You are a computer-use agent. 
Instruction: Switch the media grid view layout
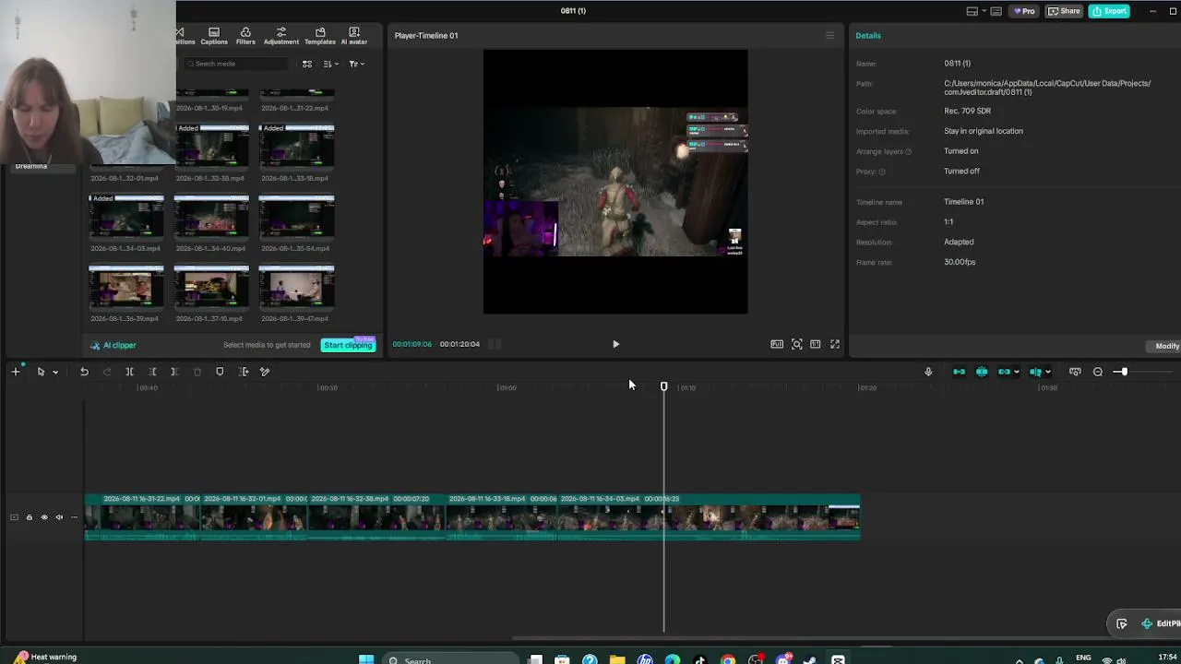tap(307, 64)
